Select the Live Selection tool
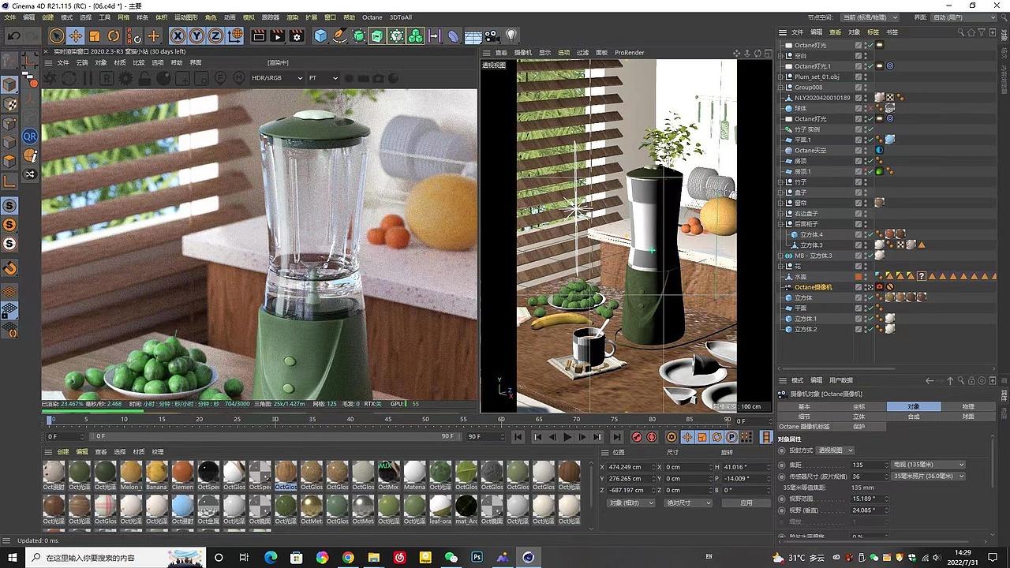The height and width of the screenshot is (568, 1010). click(56, 35)
